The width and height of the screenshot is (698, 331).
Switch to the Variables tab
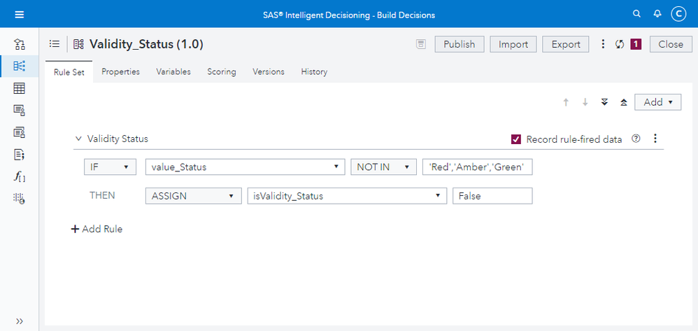[x=173, y=71]
